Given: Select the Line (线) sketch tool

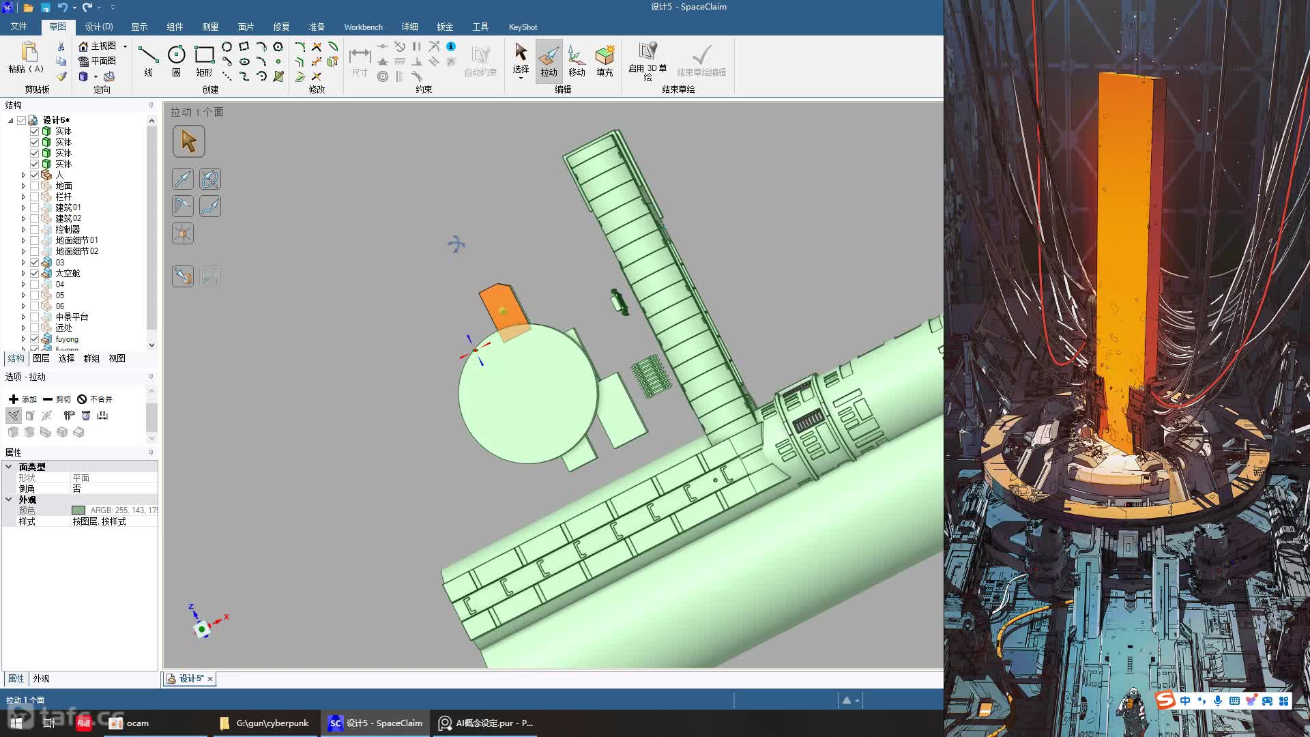Looking at the screenshot, I should click(148, 60).
